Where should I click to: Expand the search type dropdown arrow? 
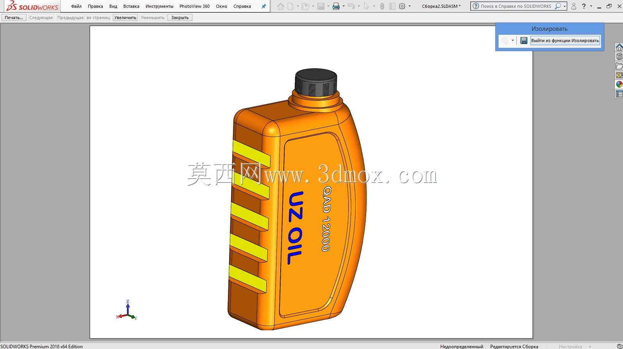pos(564,6)
